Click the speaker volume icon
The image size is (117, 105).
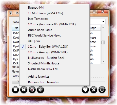click(x=41, y=90)
